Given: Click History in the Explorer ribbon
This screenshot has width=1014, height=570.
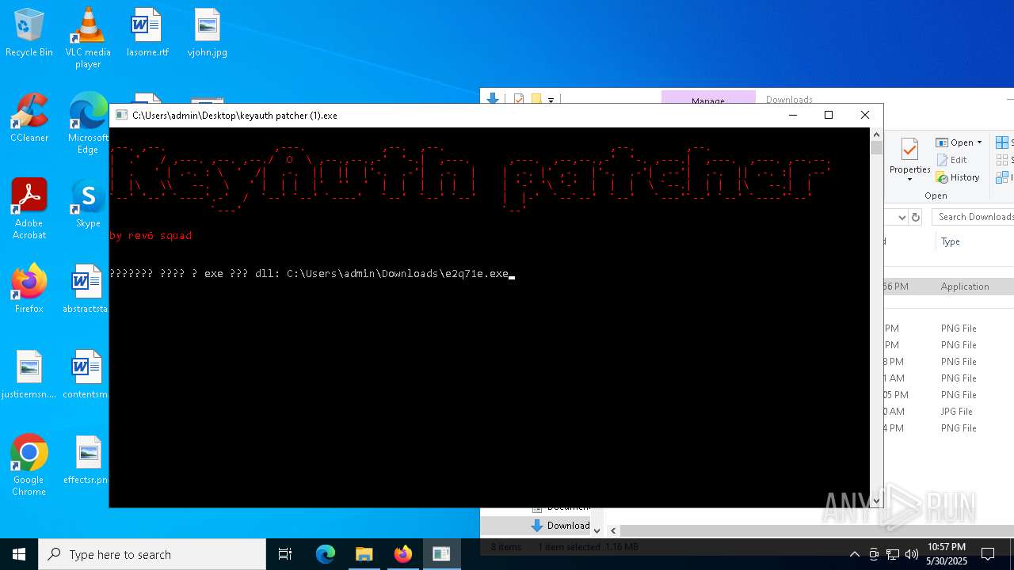Looking at the screenshot, I should pyautogui.click(x=958, y=177).
